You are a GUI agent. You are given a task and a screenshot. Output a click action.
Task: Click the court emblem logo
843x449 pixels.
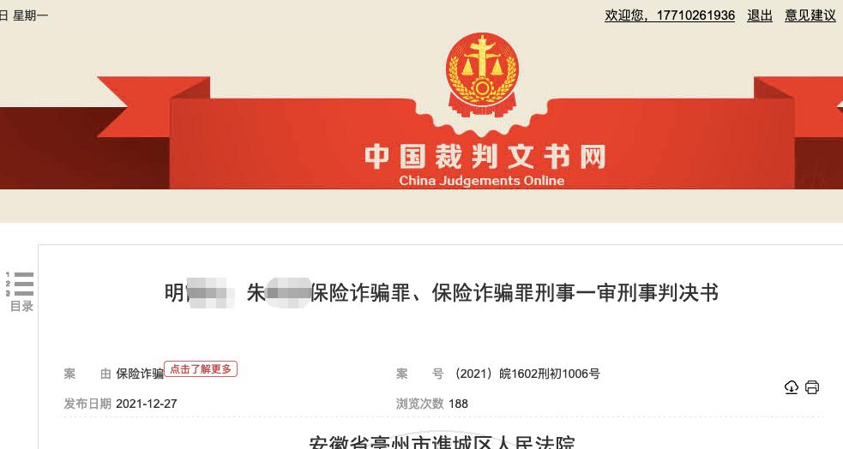(x=483, y=74)
